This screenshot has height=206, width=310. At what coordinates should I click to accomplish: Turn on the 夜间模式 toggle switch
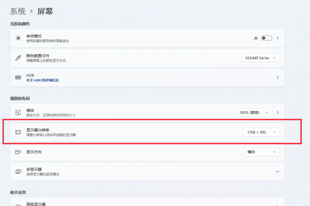pos(266,38)
